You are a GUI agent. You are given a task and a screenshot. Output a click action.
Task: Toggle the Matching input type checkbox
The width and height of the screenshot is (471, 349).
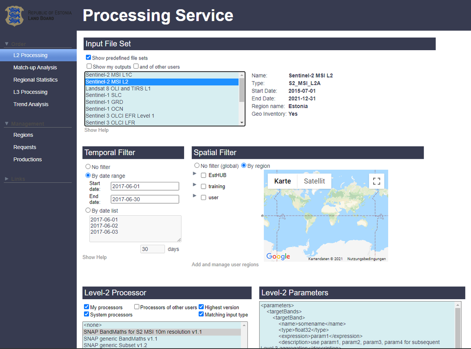[201, 314]
